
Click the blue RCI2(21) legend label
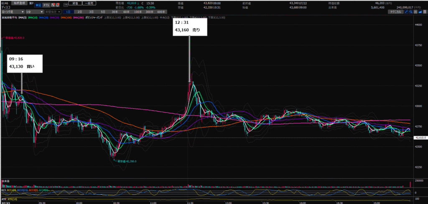(x=22, y=190)
